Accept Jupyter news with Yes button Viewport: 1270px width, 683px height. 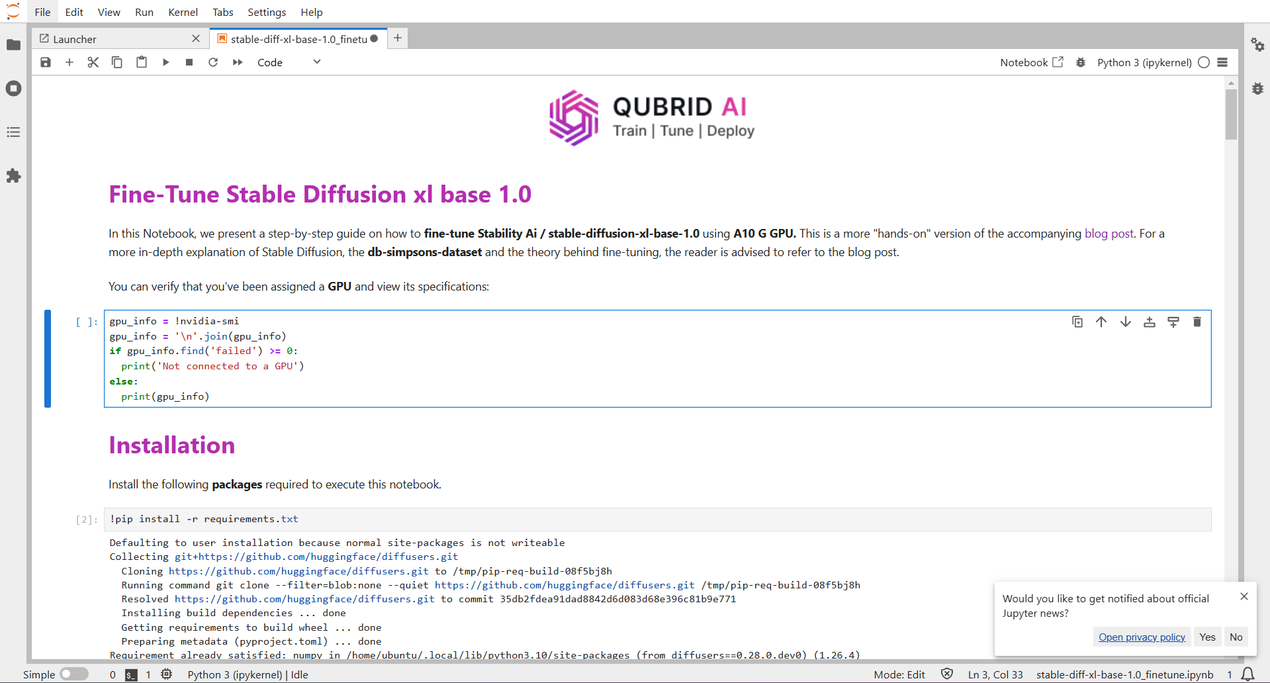[x=1208, y=637]
